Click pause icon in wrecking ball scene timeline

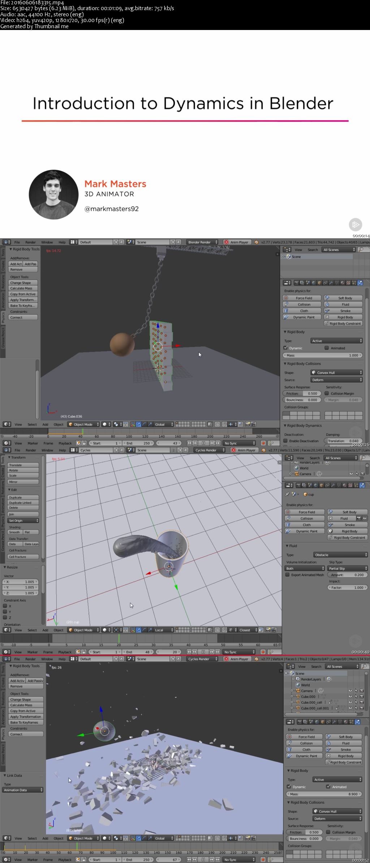tap(203, 443)
